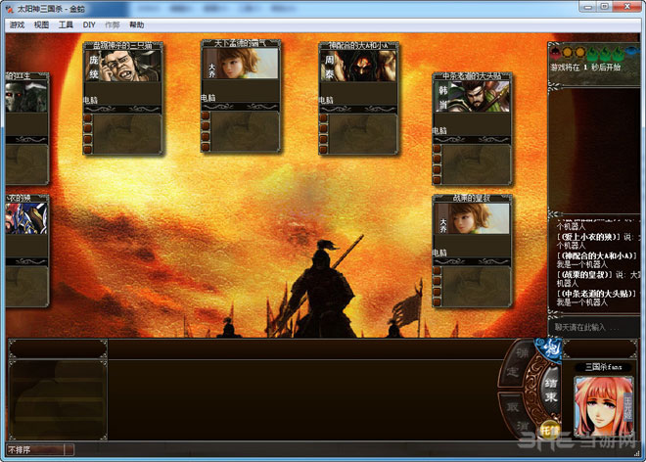
Task: Maximize the 太阳神三国杀 window
Action: click(x=605, y=7)
